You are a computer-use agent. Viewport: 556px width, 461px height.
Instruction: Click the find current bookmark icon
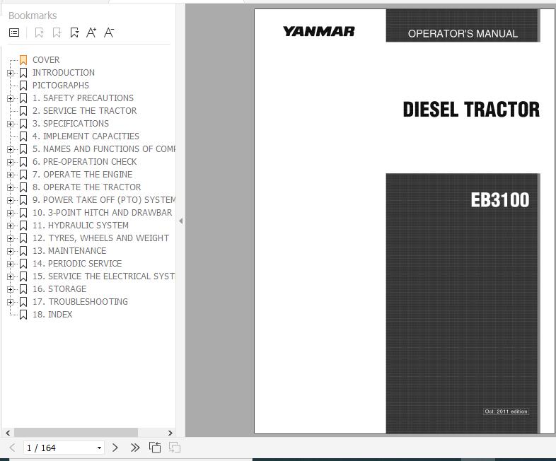point(74,33)
